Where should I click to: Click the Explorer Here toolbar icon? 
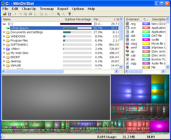pos(25,14)
